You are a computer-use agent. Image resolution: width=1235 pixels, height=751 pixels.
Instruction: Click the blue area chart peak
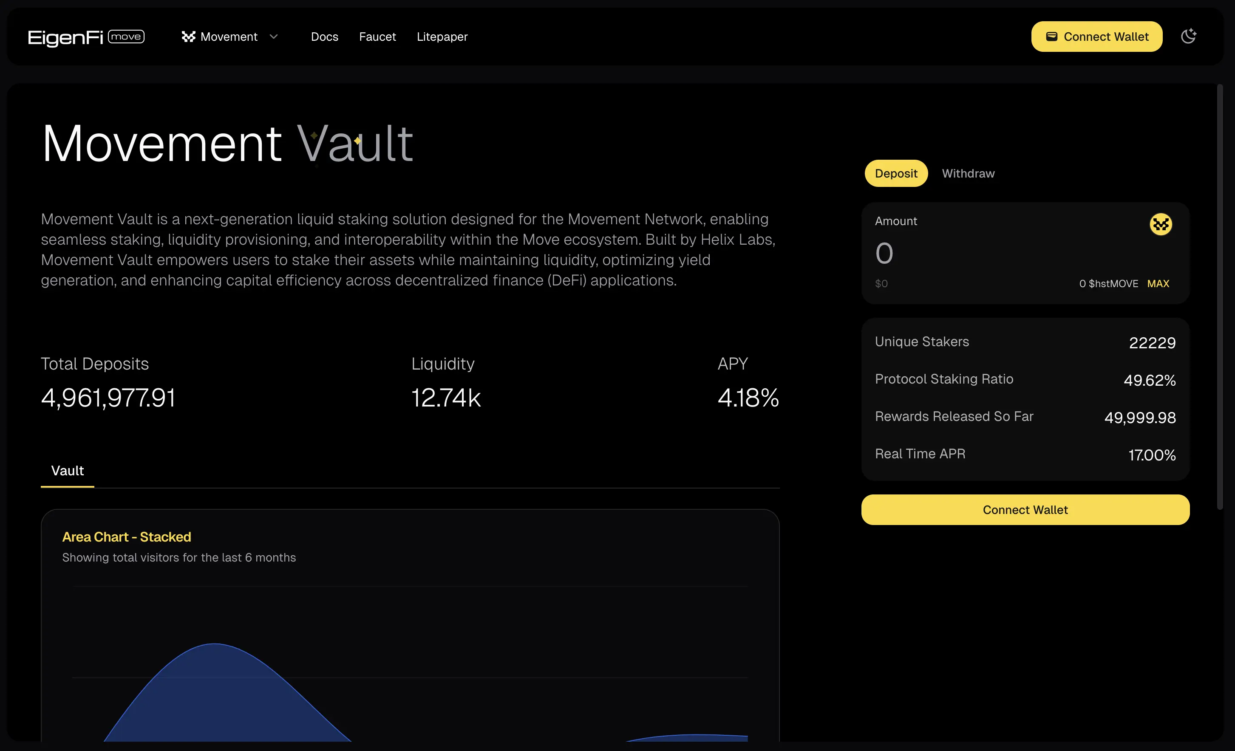click(215, 644)
